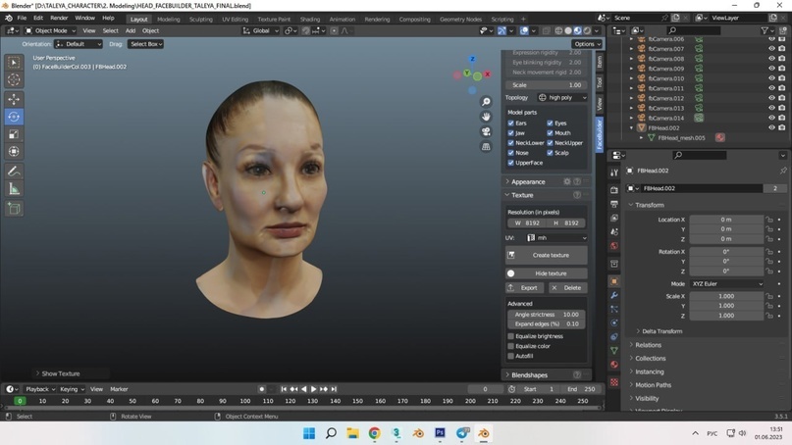Click the Blender logo menu icon
This screenshot has height=445, width=792.
[x=9, y=19]
